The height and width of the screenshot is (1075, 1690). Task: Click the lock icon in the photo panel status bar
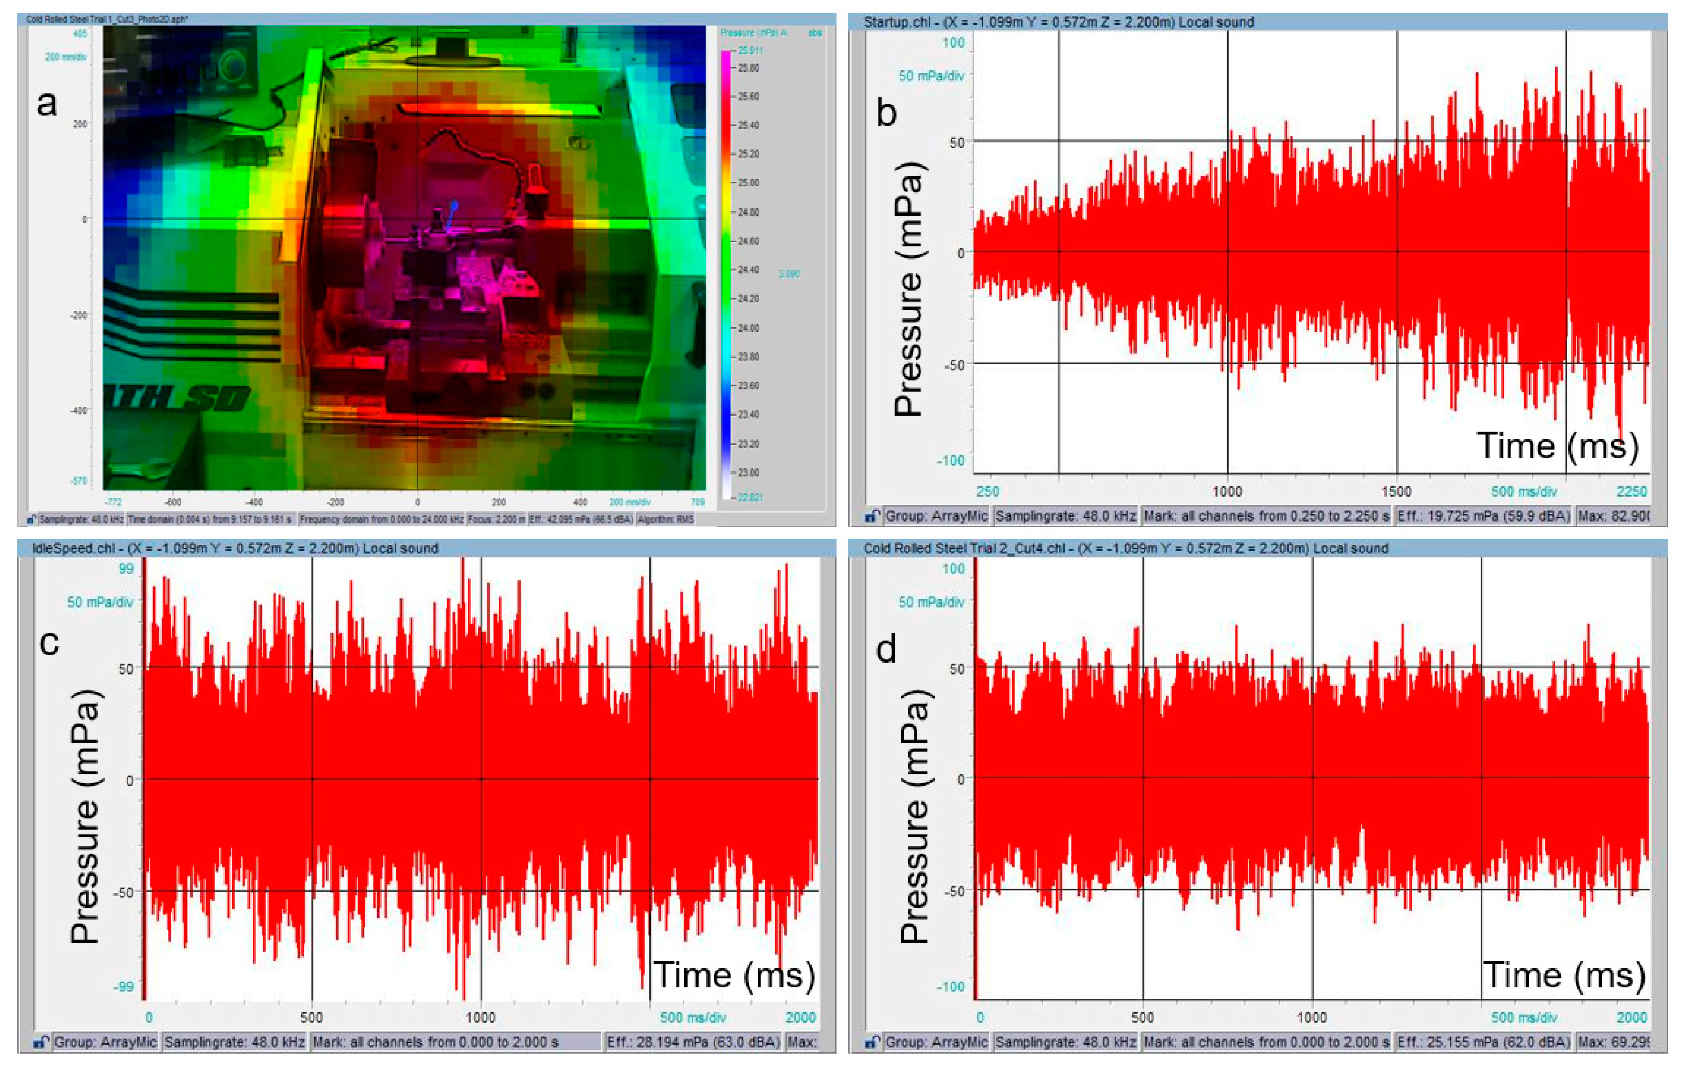tap(31, 520)
